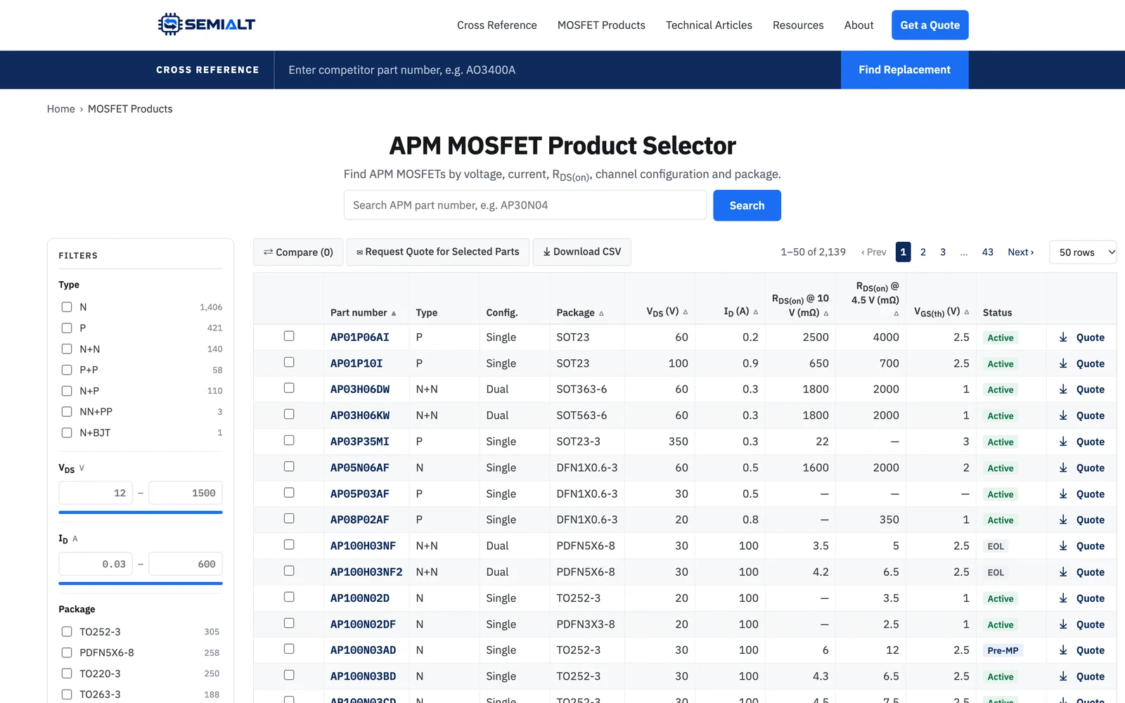Select the AP100N02DF row checkbox
1125x703 pixels.
(x=289, y=623)
